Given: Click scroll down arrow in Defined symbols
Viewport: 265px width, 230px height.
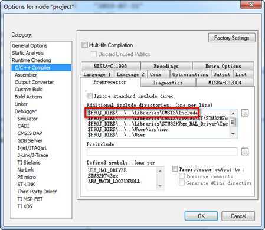Looking at the screenshot, I should click(160, 186).
